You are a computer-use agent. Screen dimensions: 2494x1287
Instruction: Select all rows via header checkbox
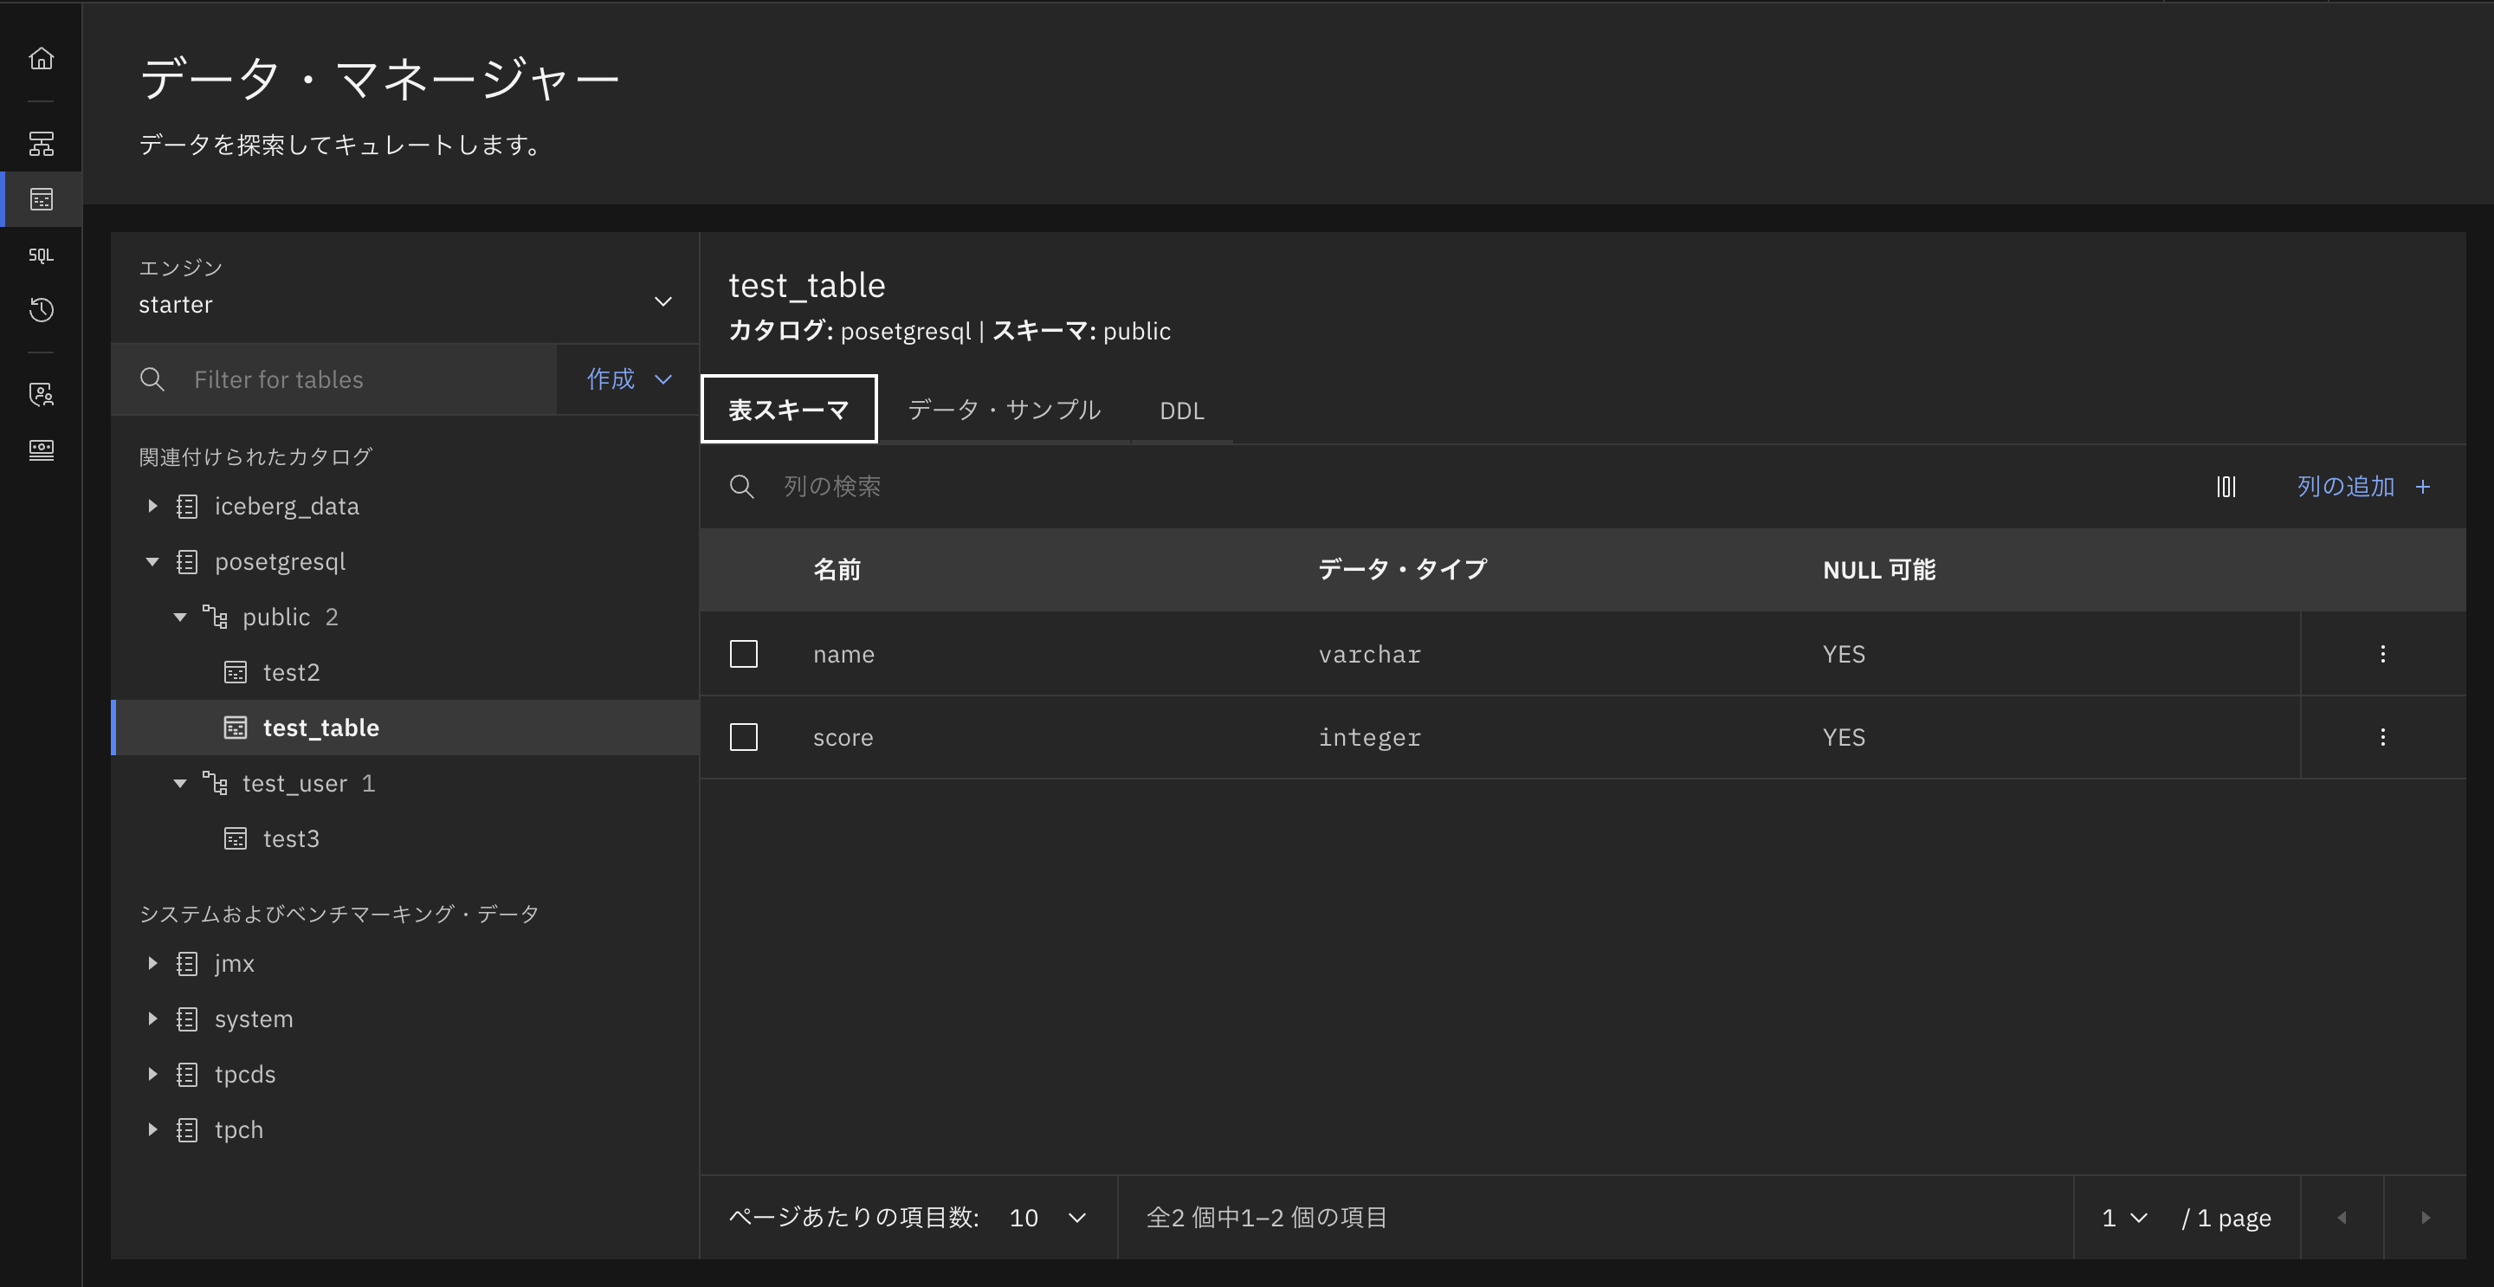click(744, 569)
